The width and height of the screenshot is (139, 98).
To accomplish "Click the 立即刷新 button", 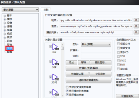I will click(100, 74).
